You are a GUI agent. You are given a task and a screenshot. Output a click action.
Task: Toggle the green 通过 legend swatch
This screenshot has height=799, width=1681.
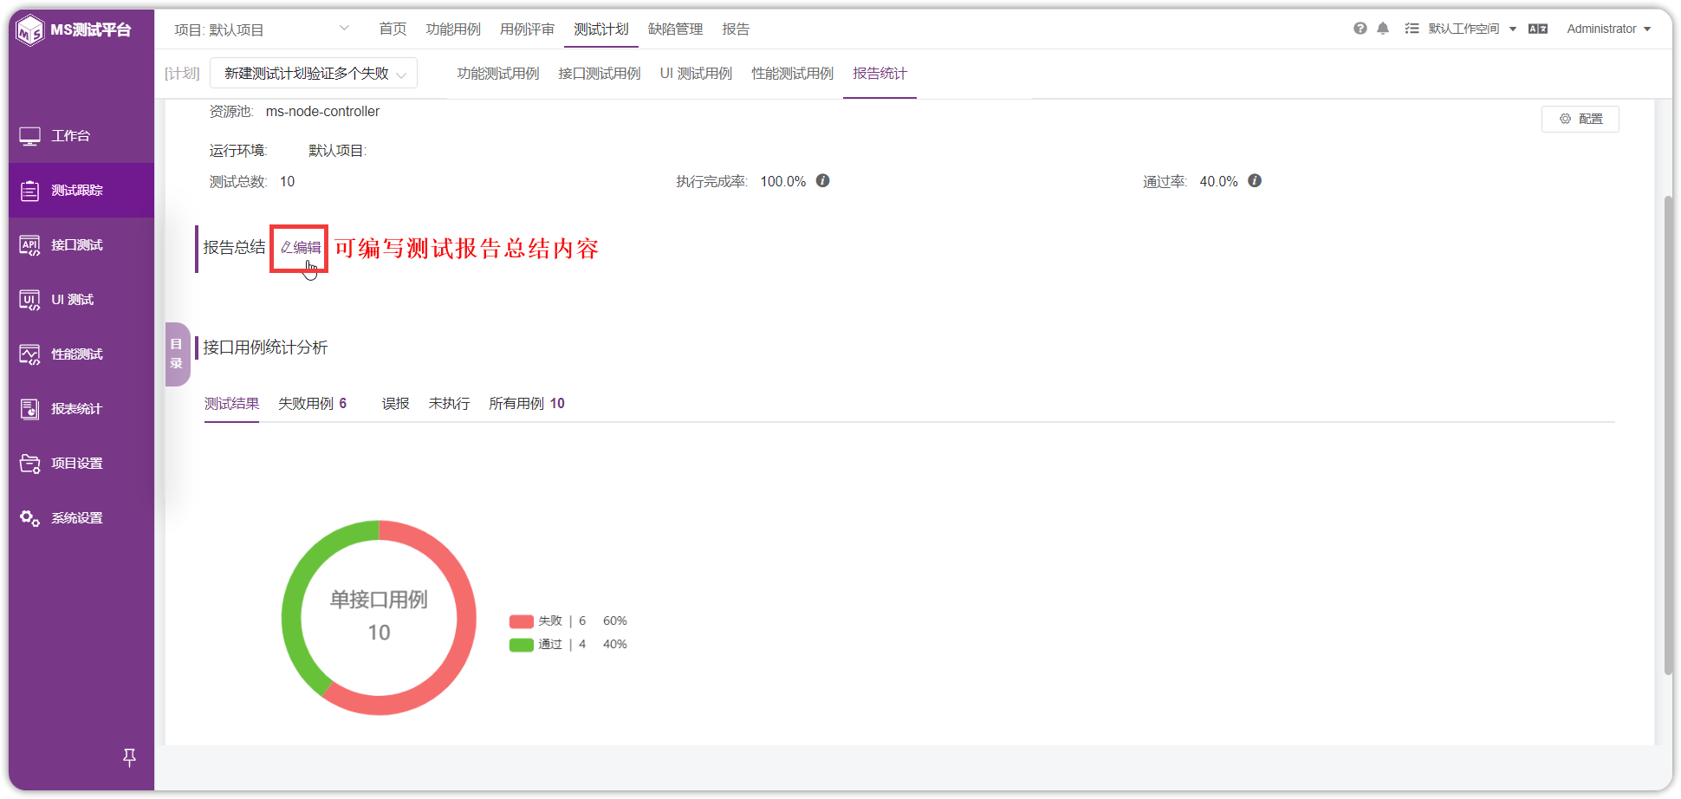(522, 645)
